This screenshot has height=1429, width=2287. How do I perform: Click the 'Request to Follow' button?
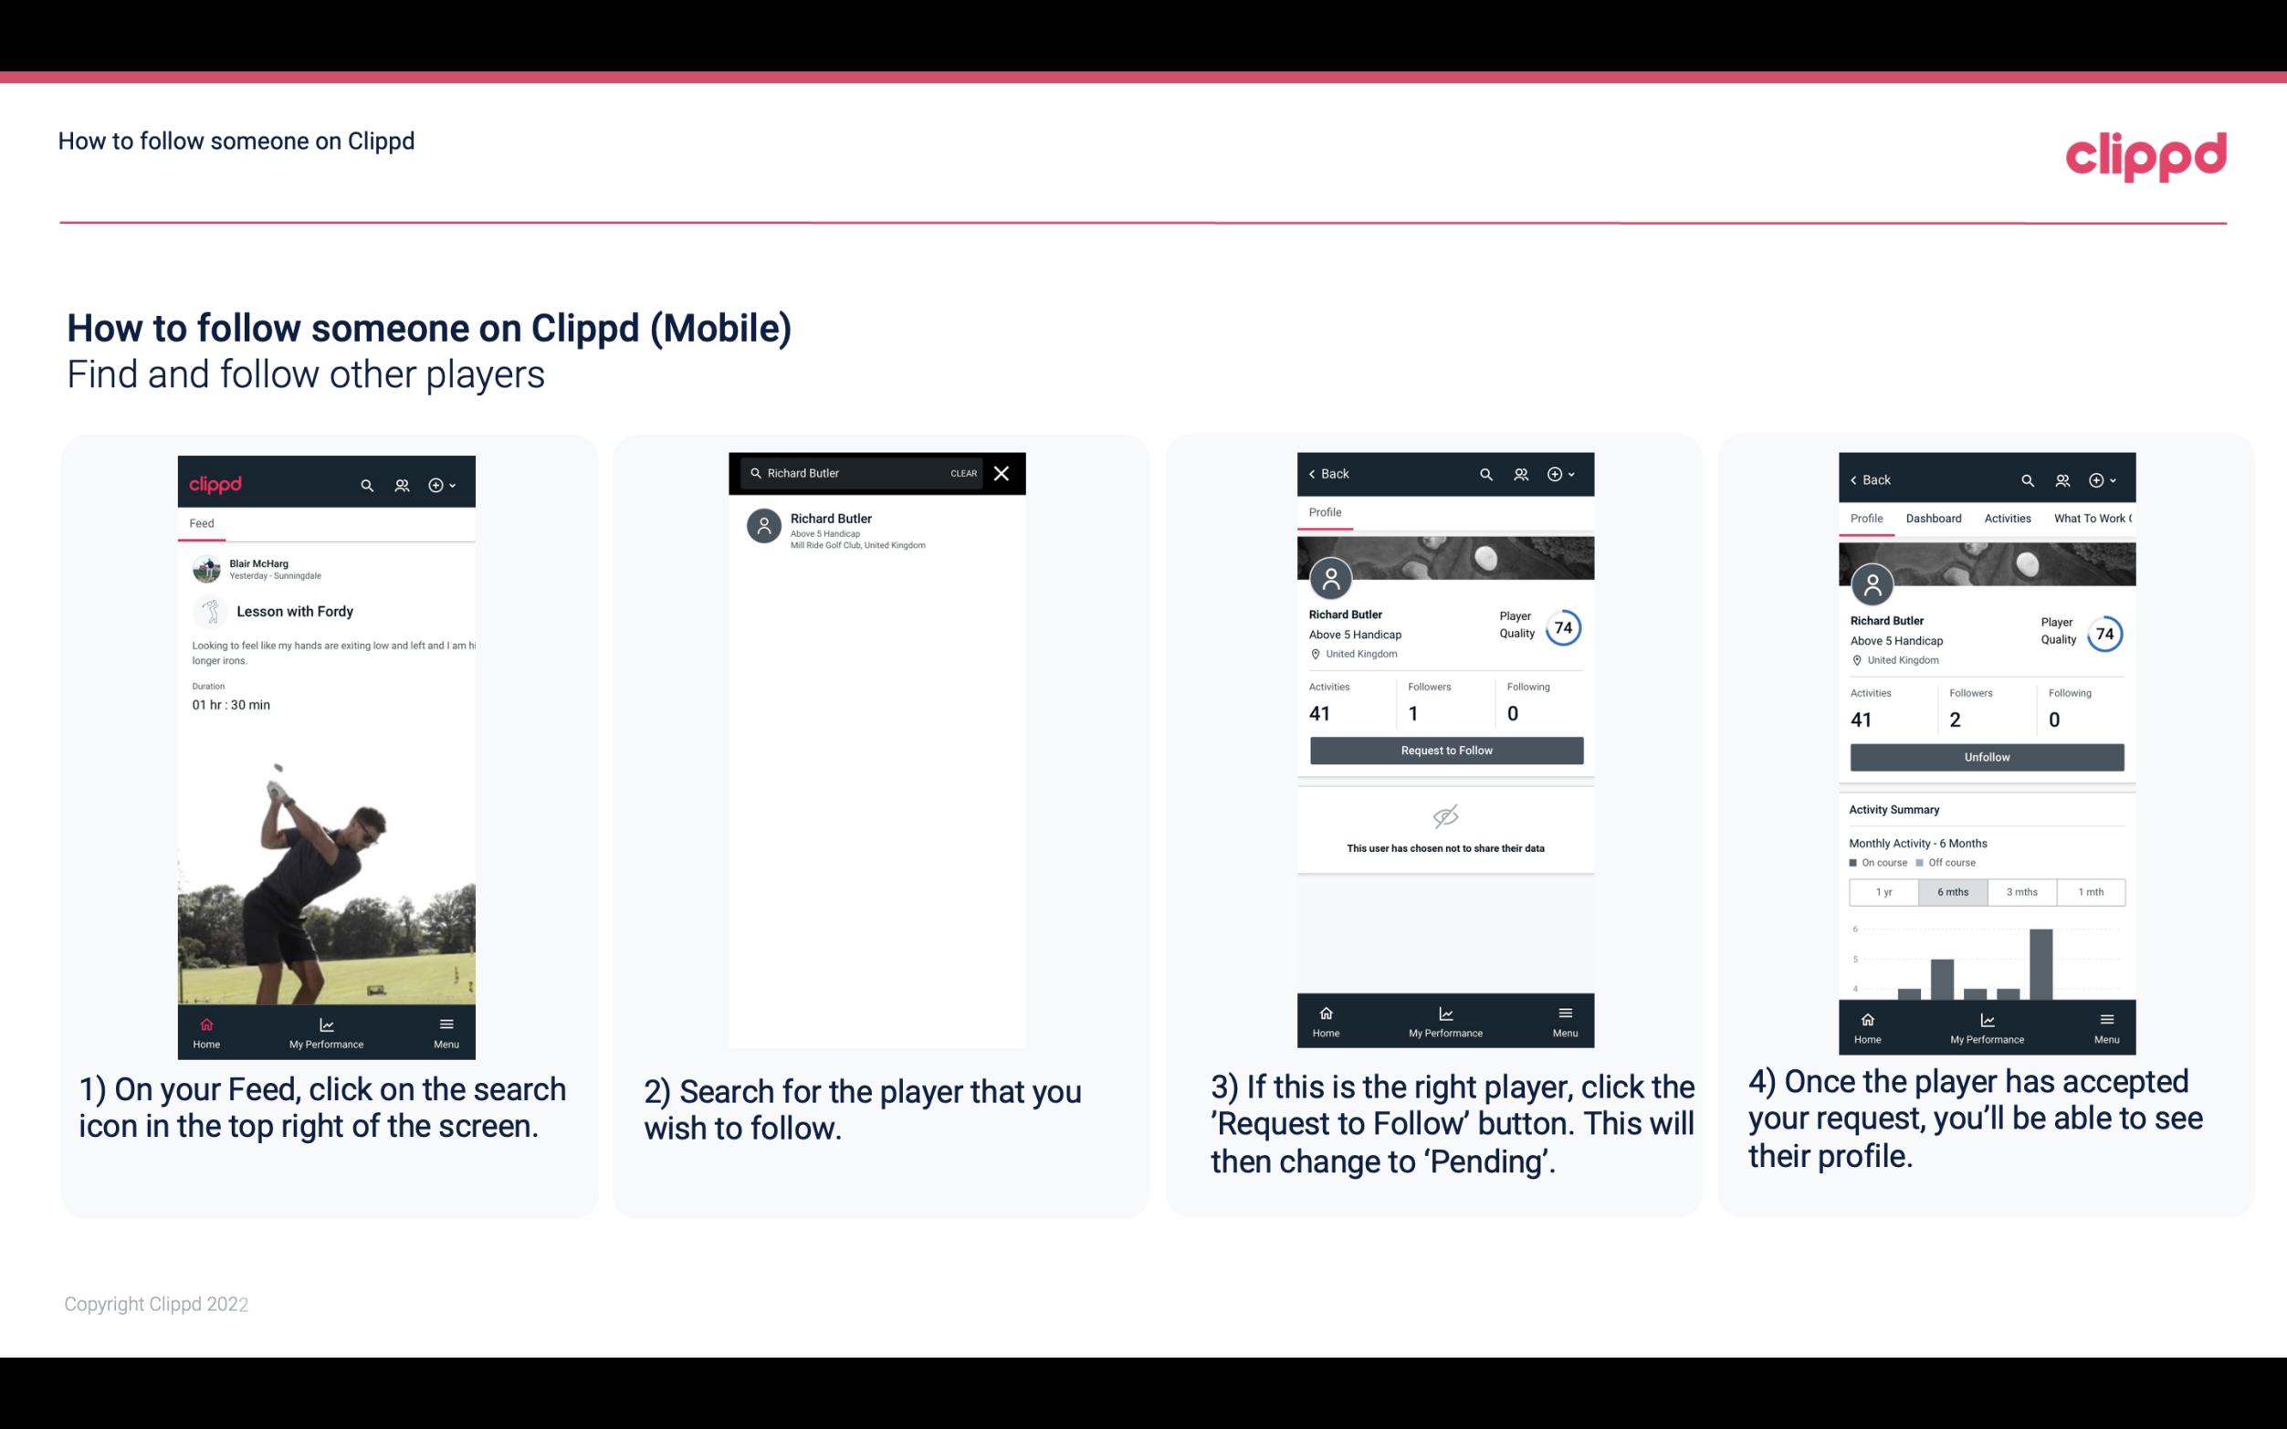[x=1446, y=749]
